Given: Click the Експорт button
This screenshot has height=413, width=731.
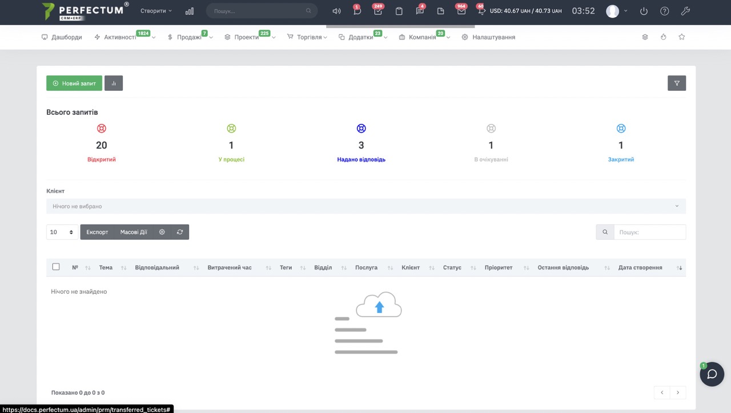Looking at the screenshot, I should [x=97, y=232].
